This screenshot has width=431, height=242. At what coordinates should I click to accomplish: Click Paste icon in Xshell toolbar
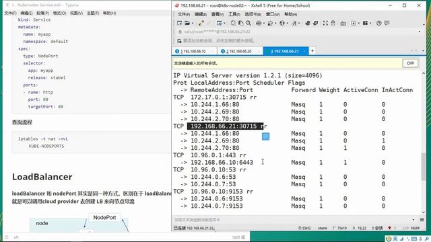coord(241,23)
